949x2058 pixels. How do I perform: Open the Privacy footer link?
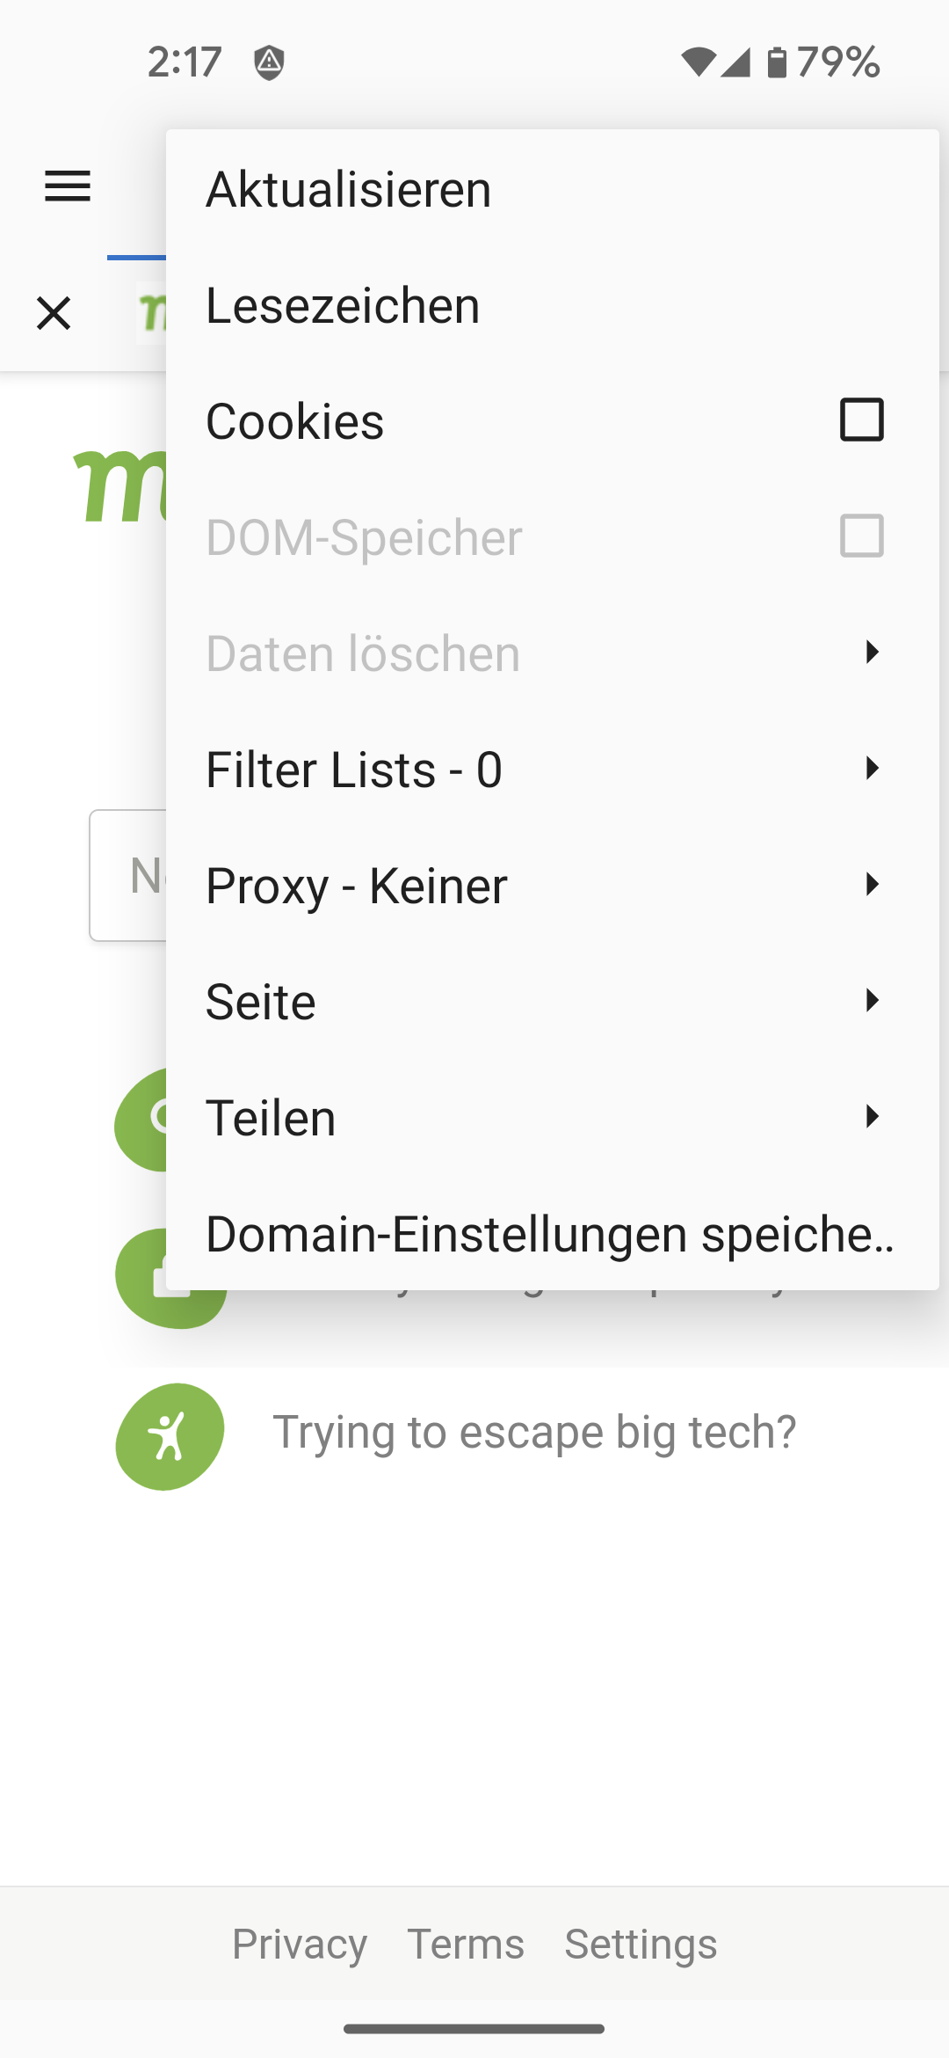[300, 1944]
